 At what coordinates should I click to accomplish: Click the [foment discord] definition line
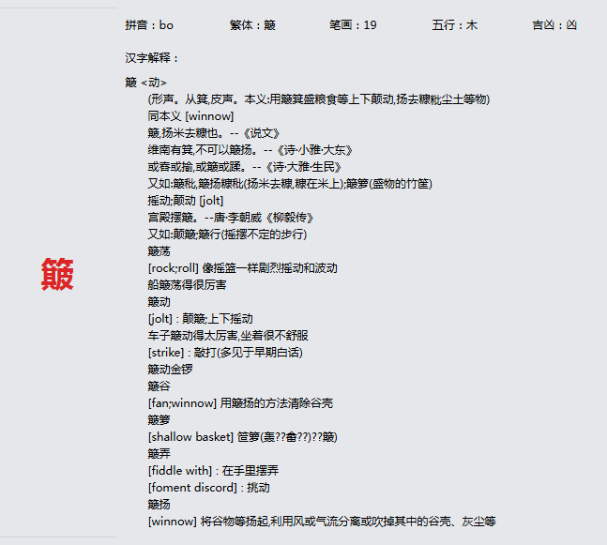point(208,488)
